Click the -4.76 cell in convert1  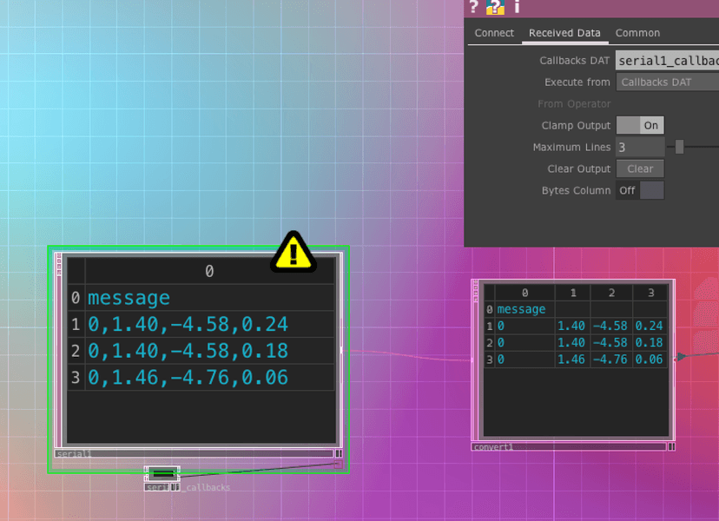tap(610, 359)
